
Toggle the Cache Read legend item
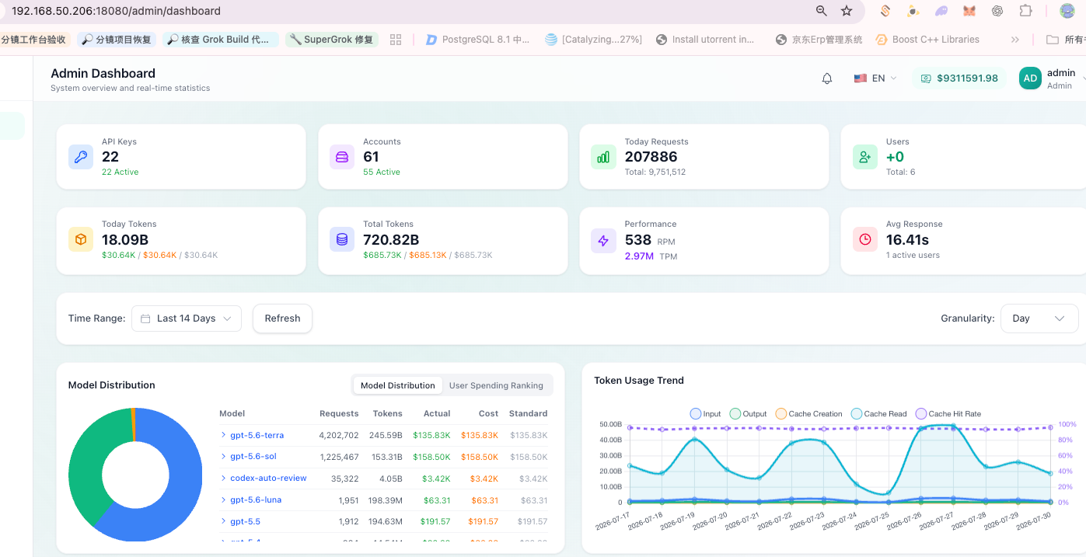[x=878, y=414]
